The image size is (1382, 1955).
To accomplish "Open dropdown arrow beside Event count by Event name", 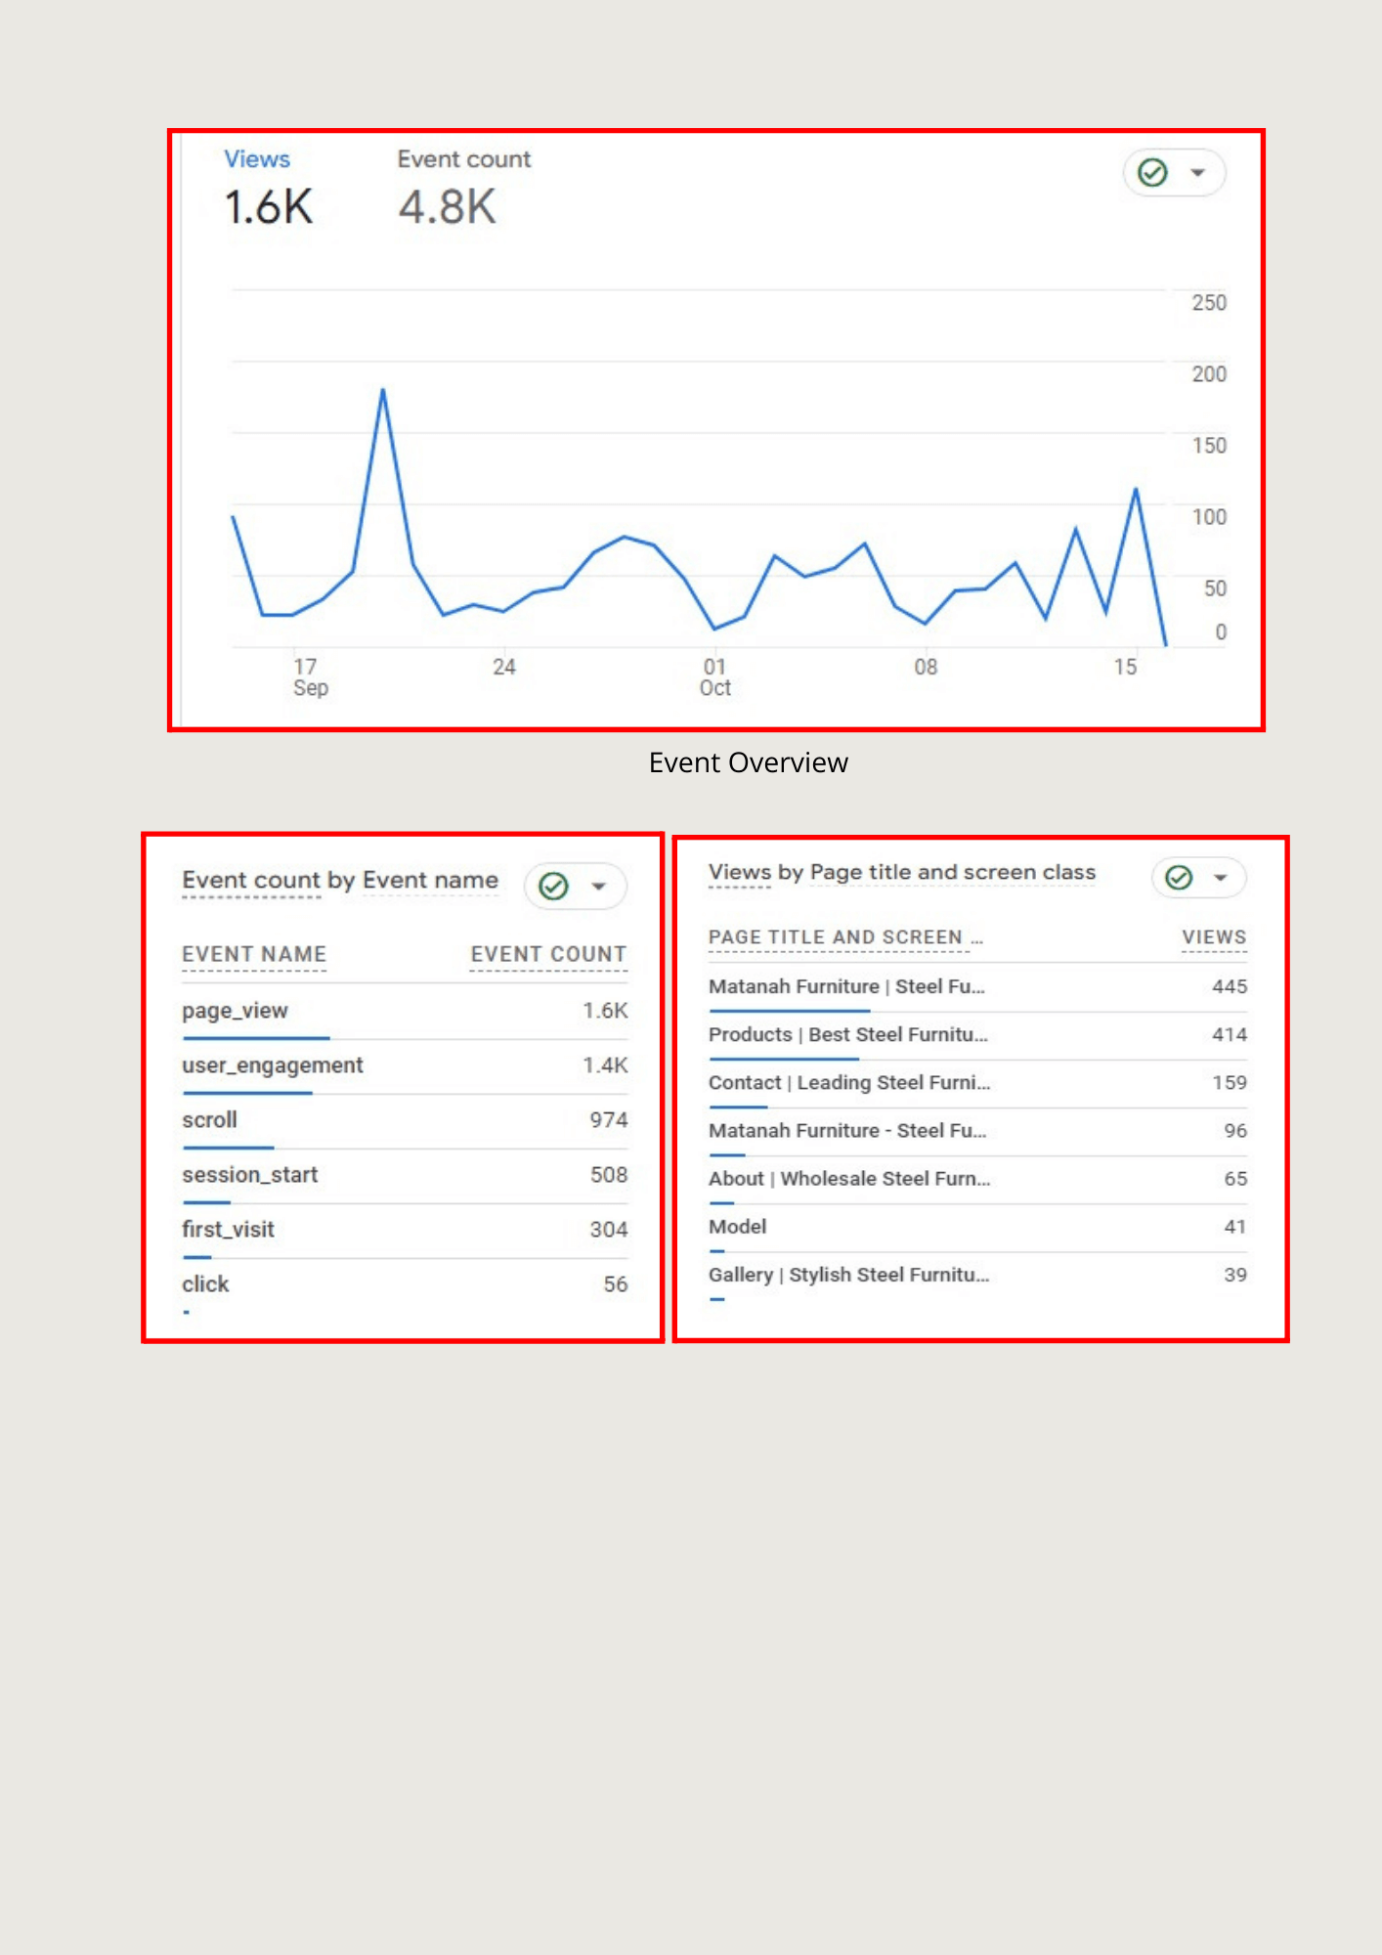I will 599,886.
